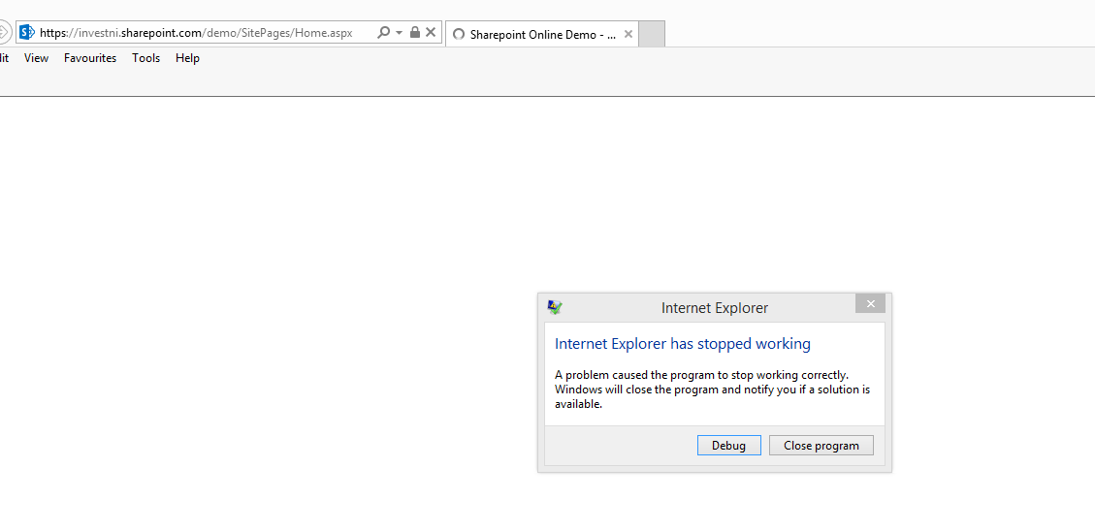Click the error dialog's program icon
The height and width of the screenshot is (530, 1095).
[555, 307]
